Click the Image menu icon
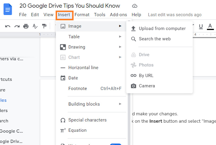 click(63, 26)
